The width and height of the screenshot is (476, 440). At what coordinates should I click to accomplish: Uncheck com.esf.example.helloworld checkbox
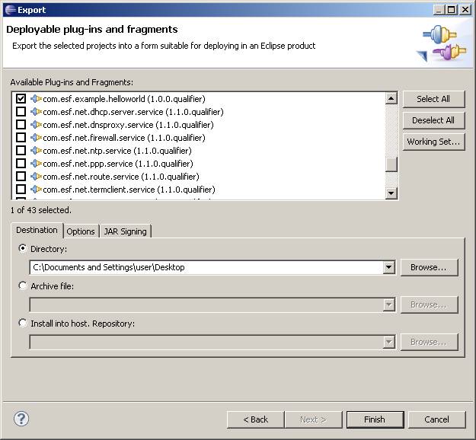(x=21, y=99)
